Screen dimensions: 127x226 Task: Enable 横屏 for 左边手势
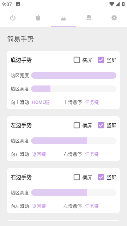[77, 125]
